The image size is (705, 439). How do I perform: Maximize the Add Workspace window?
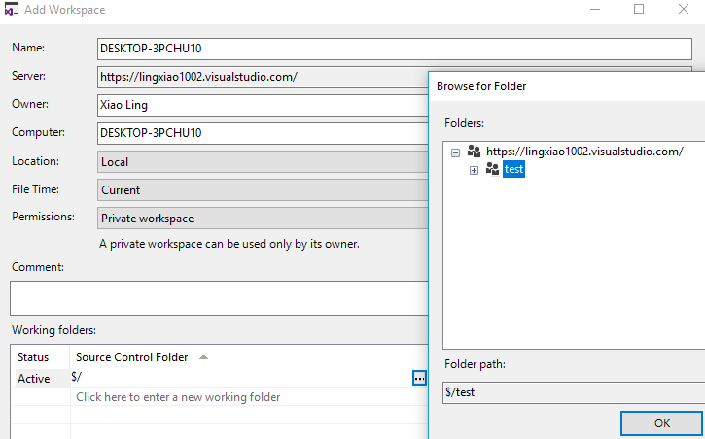click(639, 10)
